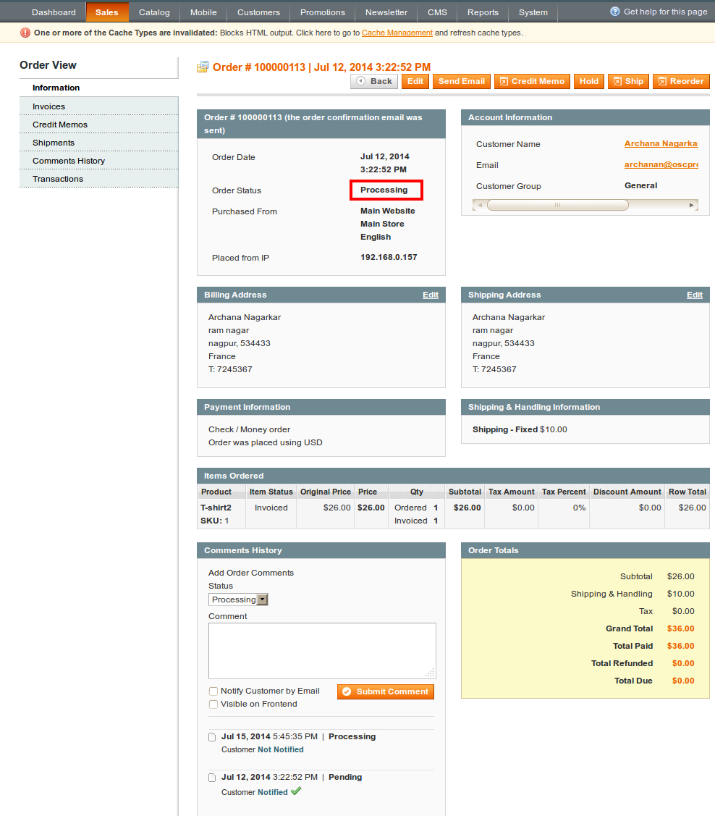Click the Back button
This screenshot has height=816, width=715.
(x=374, y=81)
